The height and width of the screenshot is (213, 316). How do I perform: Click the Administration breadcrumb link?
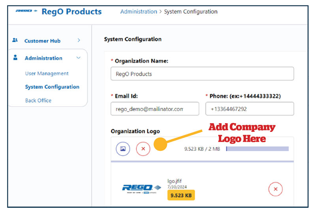(x=139, y=12)
